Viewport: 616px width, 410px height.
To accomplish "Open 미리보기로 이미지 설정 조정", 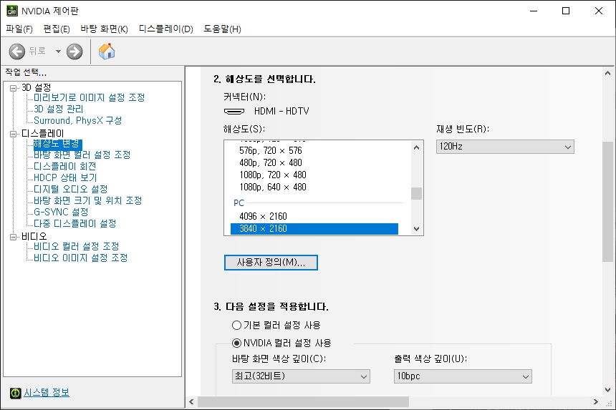I will [90, 97].
